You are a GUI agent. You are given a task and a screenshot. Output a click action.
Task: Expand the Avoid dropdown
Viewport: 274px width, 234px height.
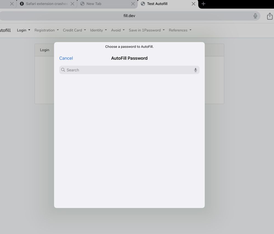(118, 30)
